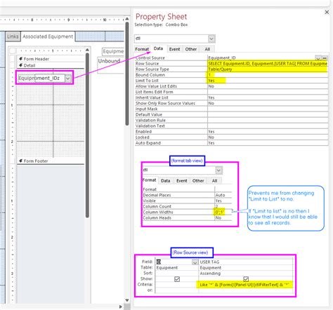Image resolution: width=333 pixels, height=310 pixels.
Task: Select the Validation Rule property label
Action: (x=150, y=120)
